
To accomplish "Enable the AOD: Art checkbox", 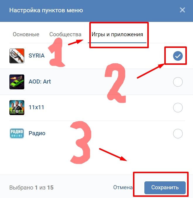I will (x=178, y=82).
